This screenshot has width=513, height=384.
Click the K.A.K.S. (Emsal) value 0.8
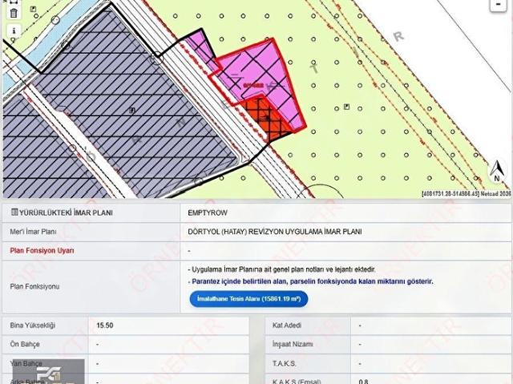tap(363, 382)
